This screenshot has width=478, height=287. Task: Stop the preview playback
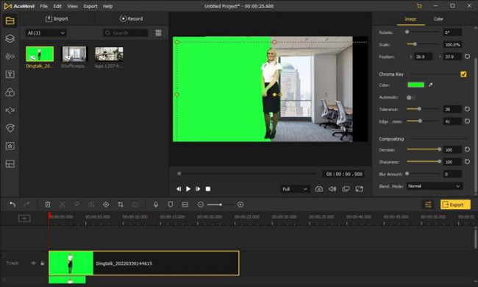(208, 189)
